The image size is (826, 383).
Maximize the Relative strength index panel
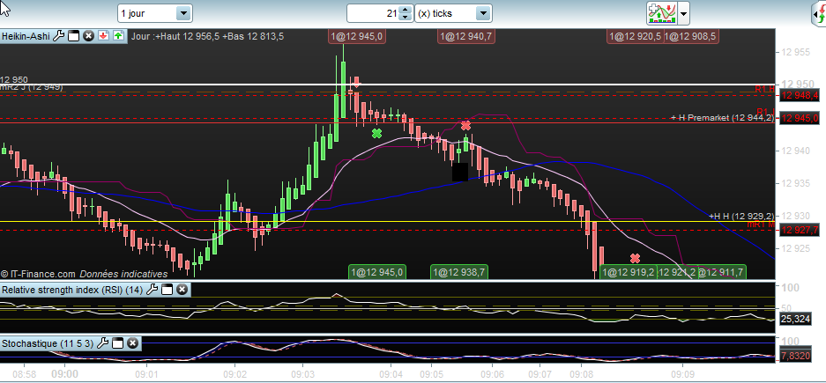click(x=167, y=290)
